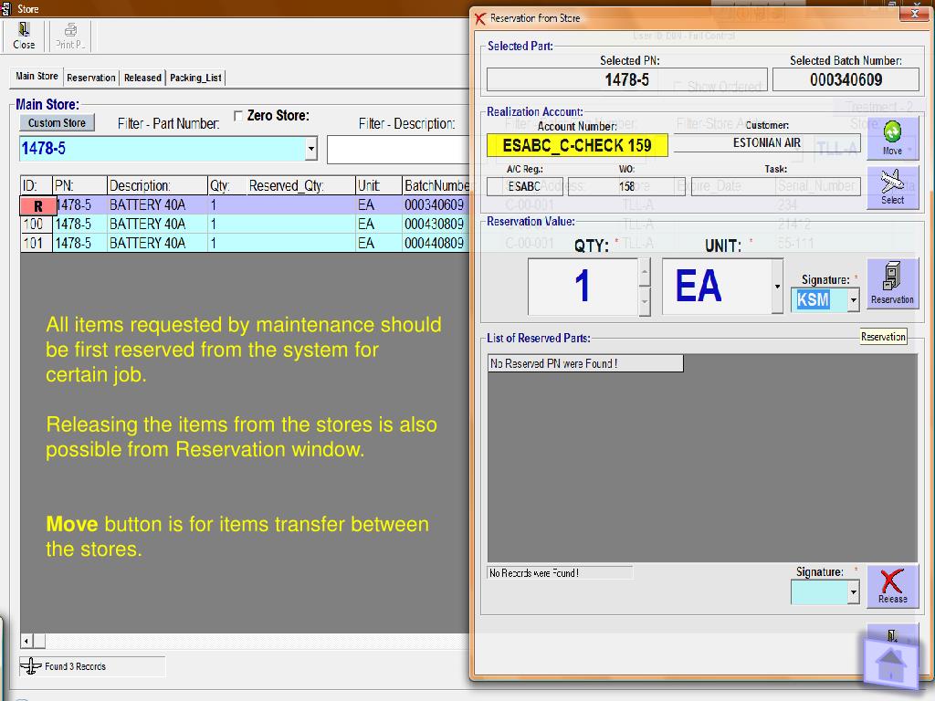Switch to the Released tab
Viewport: 935px width, 701px height.
click(x=142, y=78)
